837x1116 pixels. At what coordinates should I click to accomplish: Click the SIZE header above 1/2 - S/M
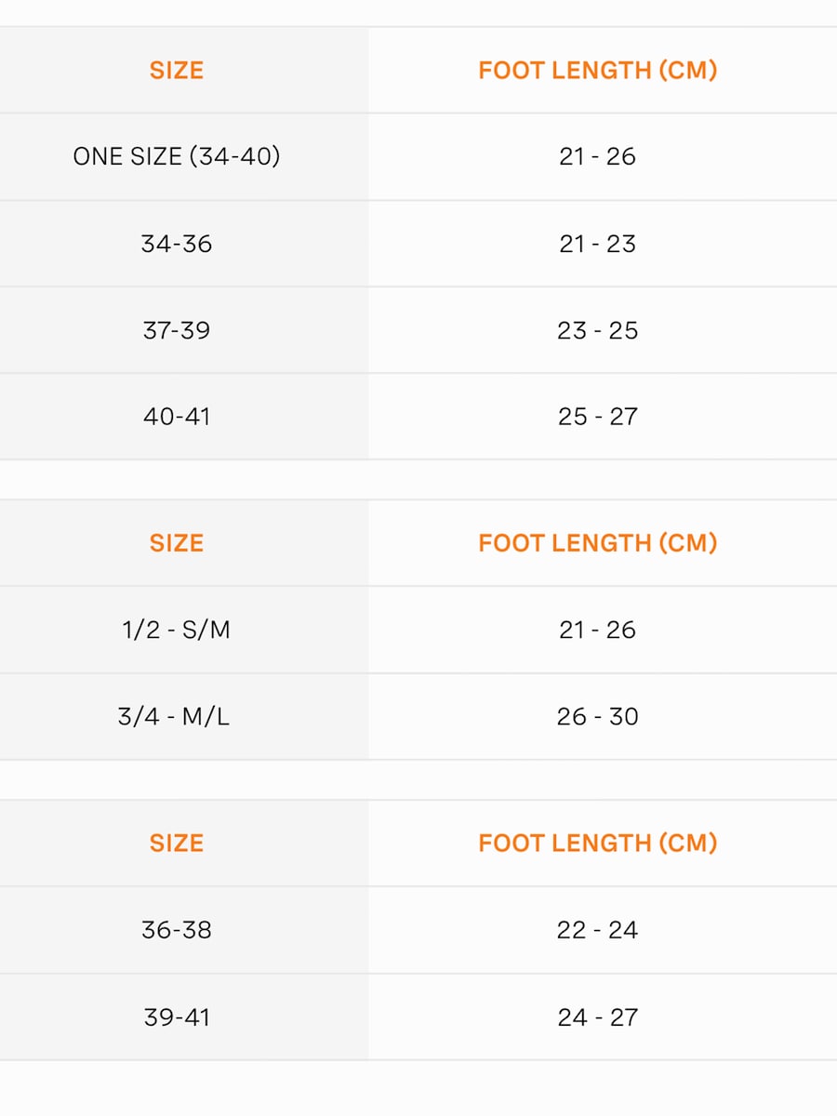177,543
